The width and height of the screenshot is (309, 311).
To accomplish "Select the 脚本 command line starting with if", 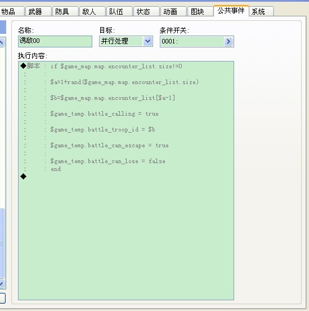I will click(x=126, y=66).
